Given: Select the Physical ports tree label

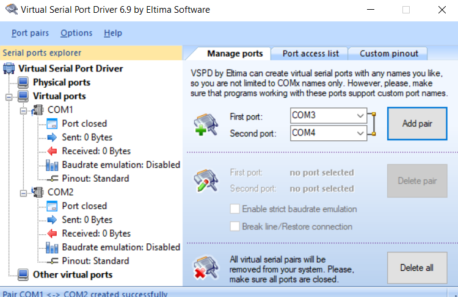Looking at the screenshot, I should pos(62,82).
